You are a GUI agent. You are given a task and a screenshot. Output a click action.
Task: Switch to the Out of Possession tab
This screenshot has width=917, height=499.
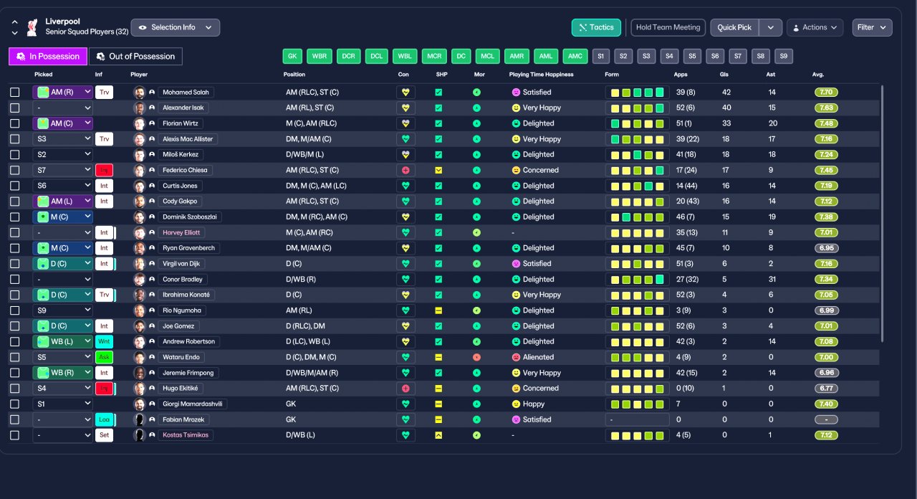136,56
